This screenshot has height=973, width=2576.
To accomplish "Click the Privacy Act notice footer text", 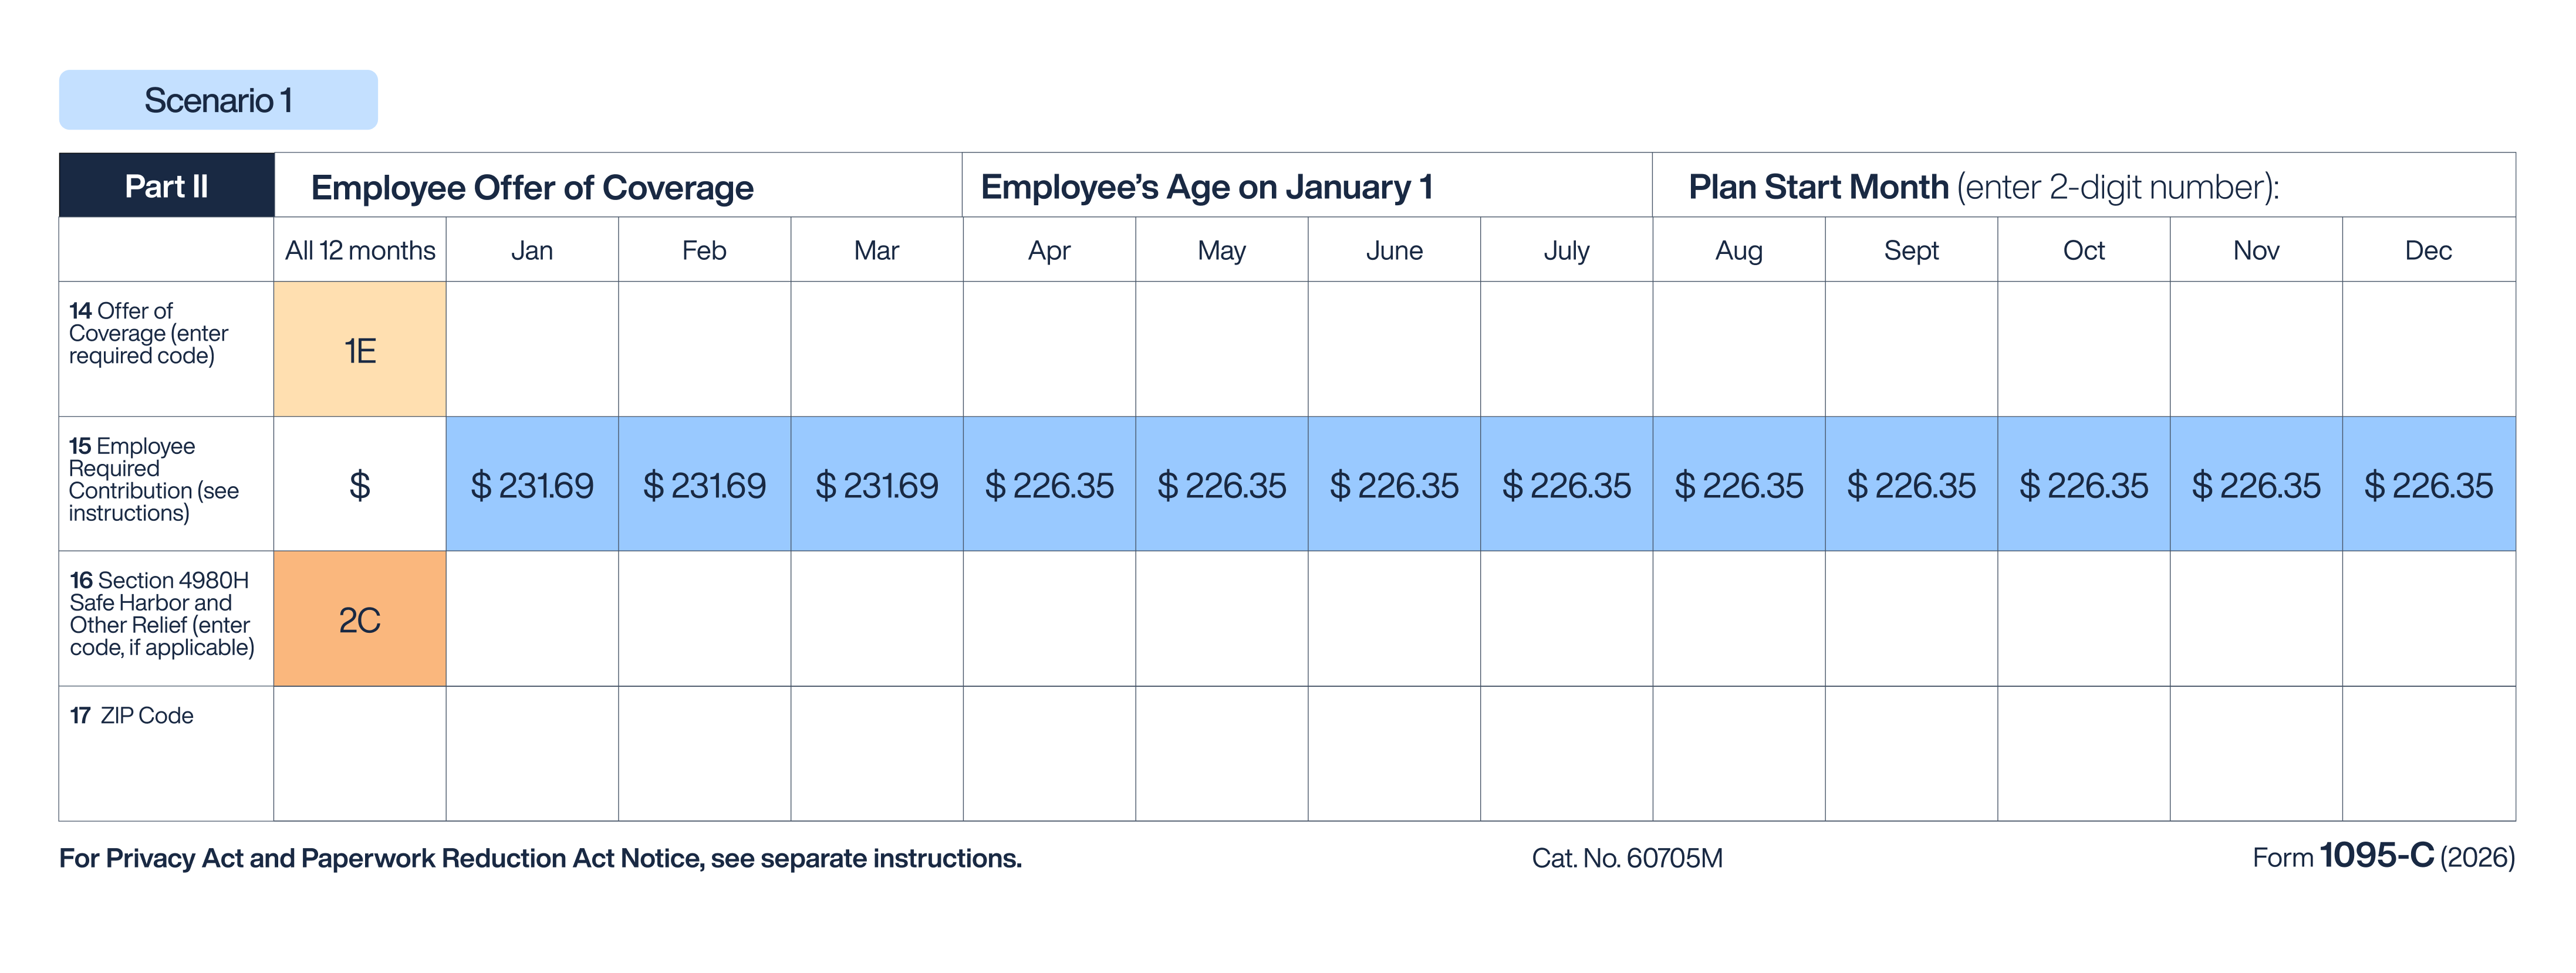I will tap(540, 858).
